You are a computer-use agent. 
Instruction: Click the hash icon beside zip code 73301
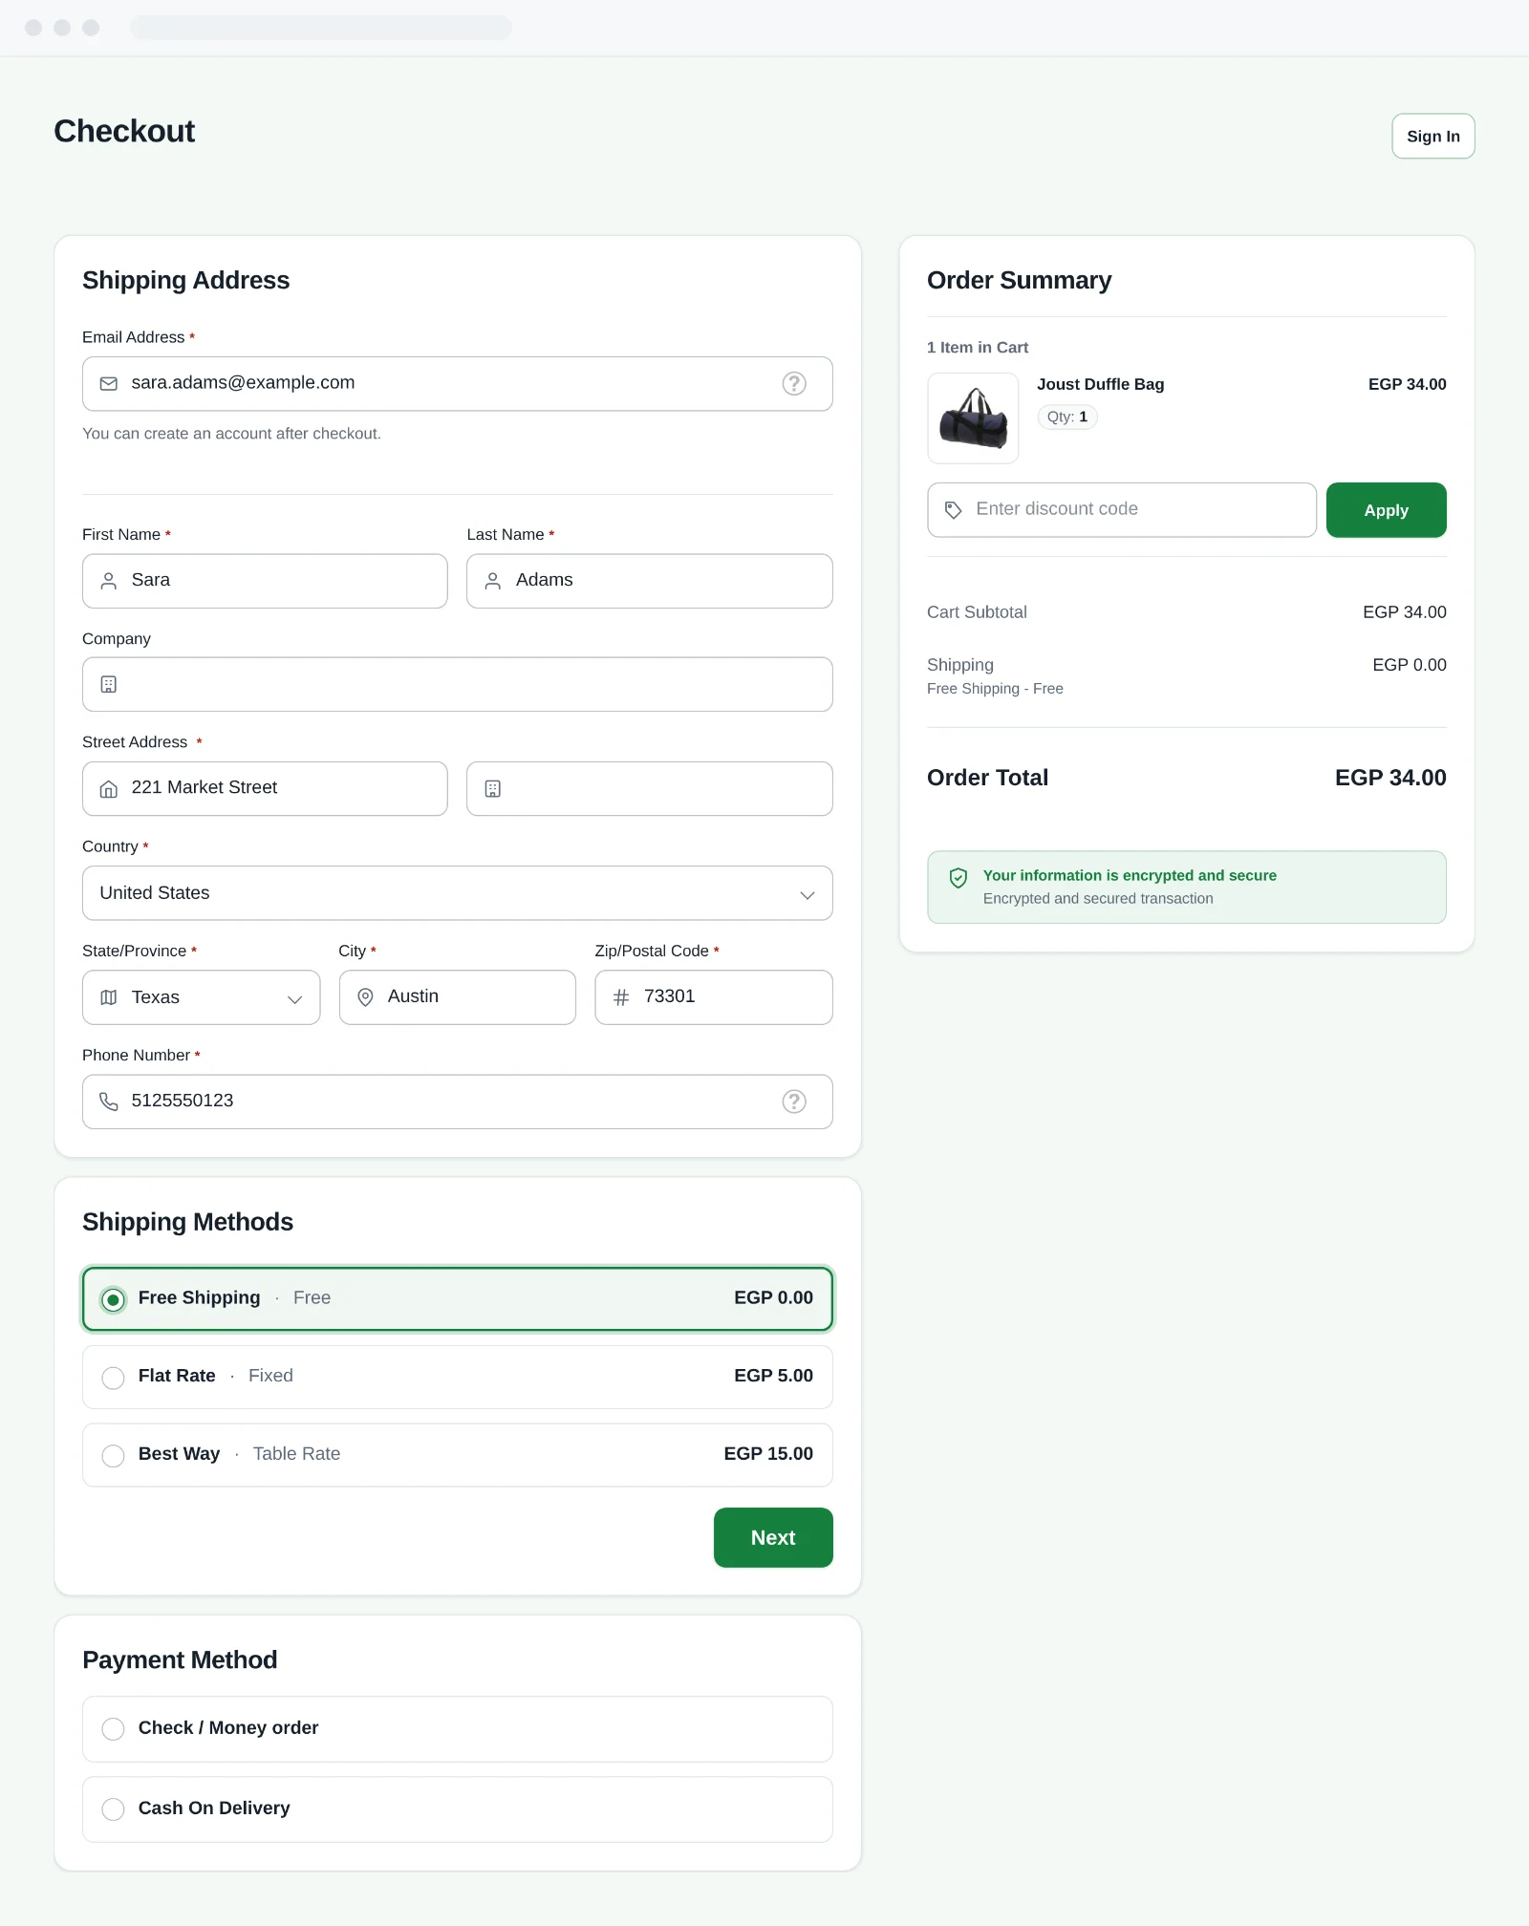(621, 998)
